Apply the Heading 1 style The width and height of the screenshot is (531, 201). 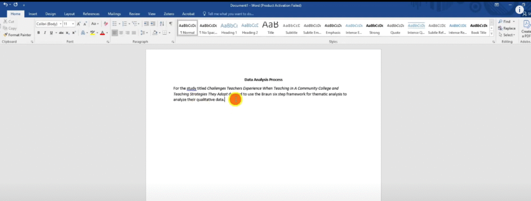click(229, 28)
